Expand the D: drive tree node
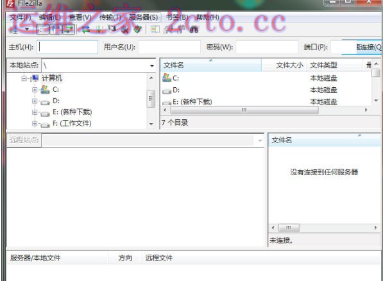Viewport: 383px width, 281px height. point(35,101)
